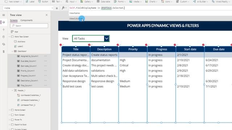Open the AI Builder menu in the ribbon
This screenshot has height=130, width=232.
click(200, 1)
